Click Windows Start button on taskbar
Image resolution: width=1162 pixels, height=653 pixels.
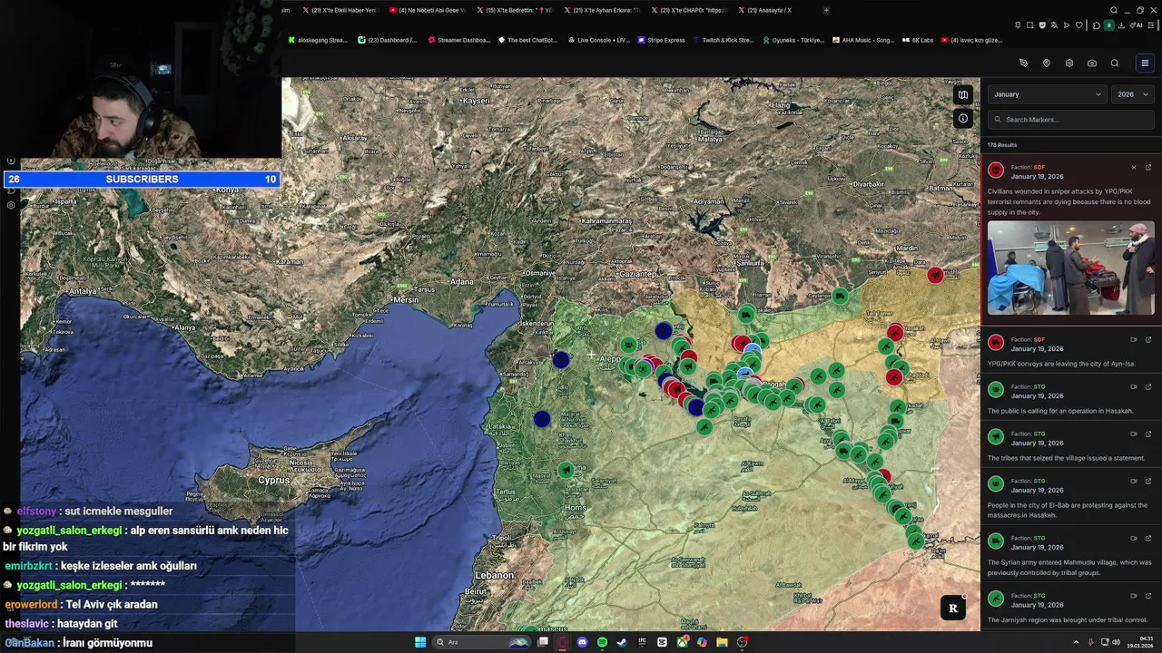pos(420,642)
